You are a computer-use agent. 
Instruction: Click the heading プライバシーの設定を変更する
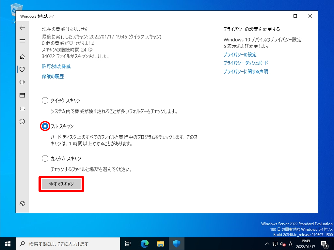[x=252, y=29]
